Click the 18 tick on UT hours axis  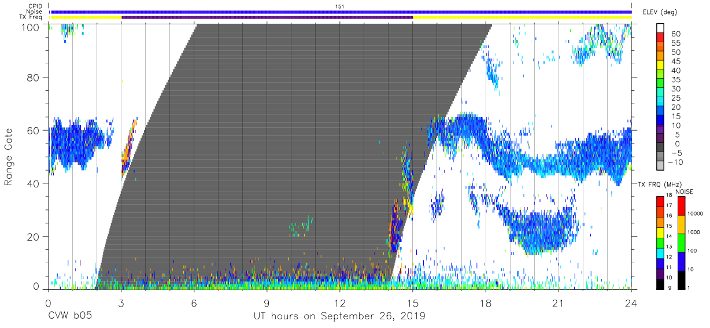pos(485,303)
